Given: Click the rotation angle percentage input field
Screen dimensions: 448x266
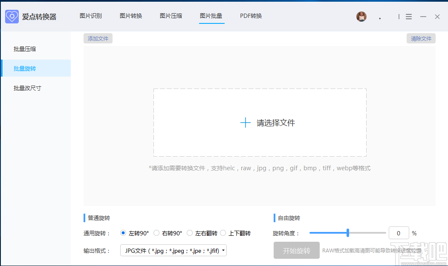Looking at the screenshot, I should (x=399, y=233).
